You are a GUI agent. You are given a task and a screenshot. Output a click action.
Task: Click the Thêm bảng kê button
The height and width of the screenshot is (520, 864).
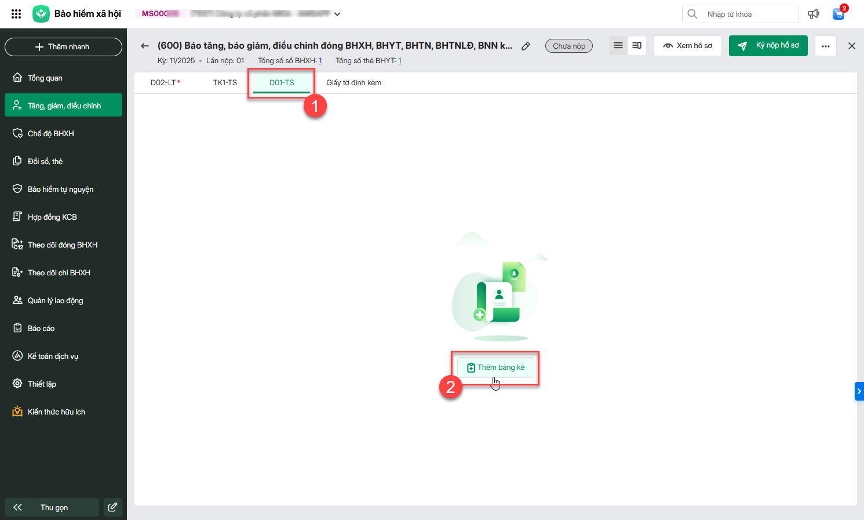pyautogui.click(x=496, y=368)
